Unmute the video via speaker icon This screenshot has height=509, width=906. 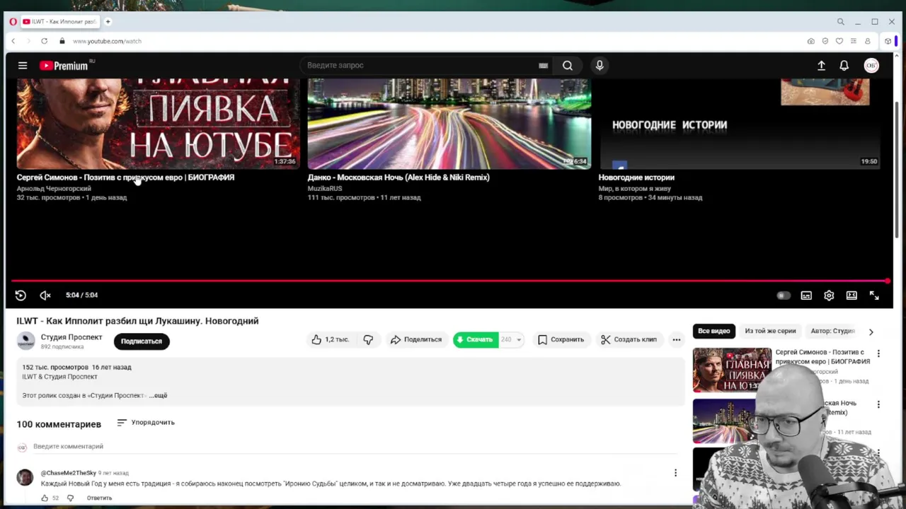point(45,296)
